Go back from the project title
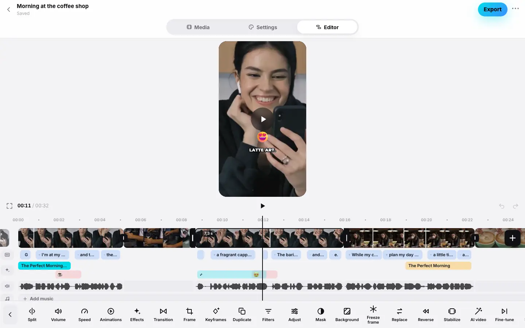This screenshot has height=328, width=525. coord(9,10)
